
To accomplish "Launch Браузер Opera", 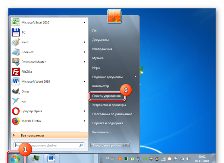I will (16, 111).
